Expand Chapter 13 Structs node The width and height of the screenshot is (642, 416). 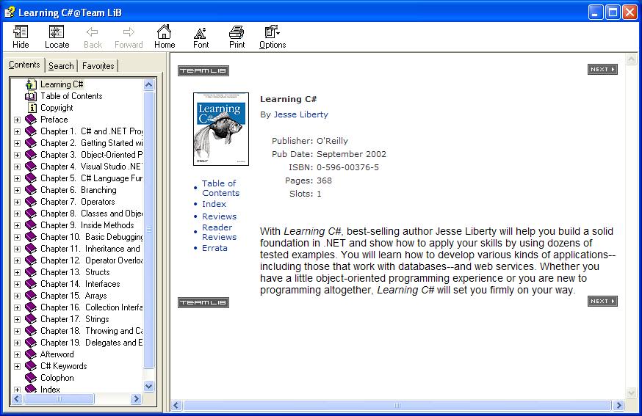click(x=17, y=272)
